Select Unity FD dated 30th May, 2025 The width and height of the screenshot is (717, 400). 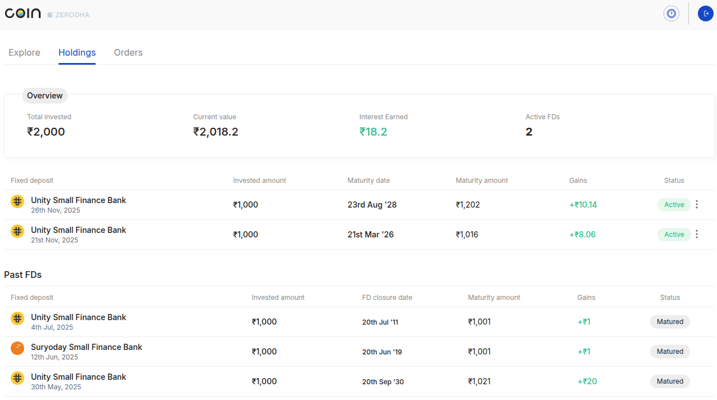click(78, 377)
